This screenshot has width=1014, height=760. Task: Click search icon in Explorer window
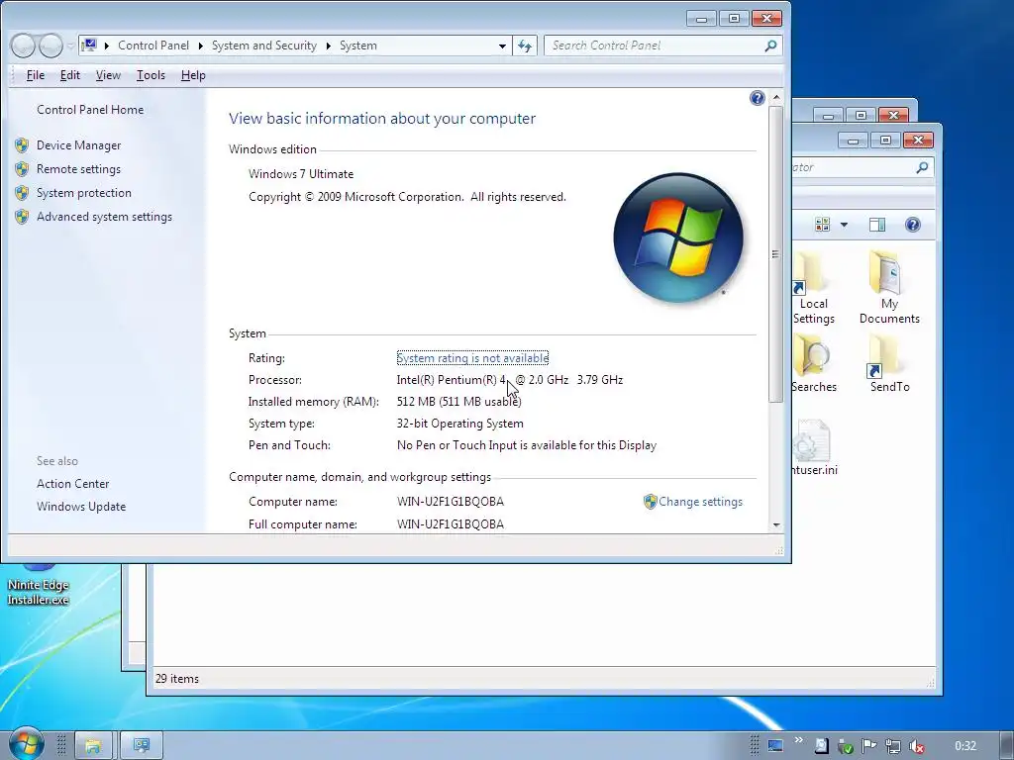(x=922, y=167)
